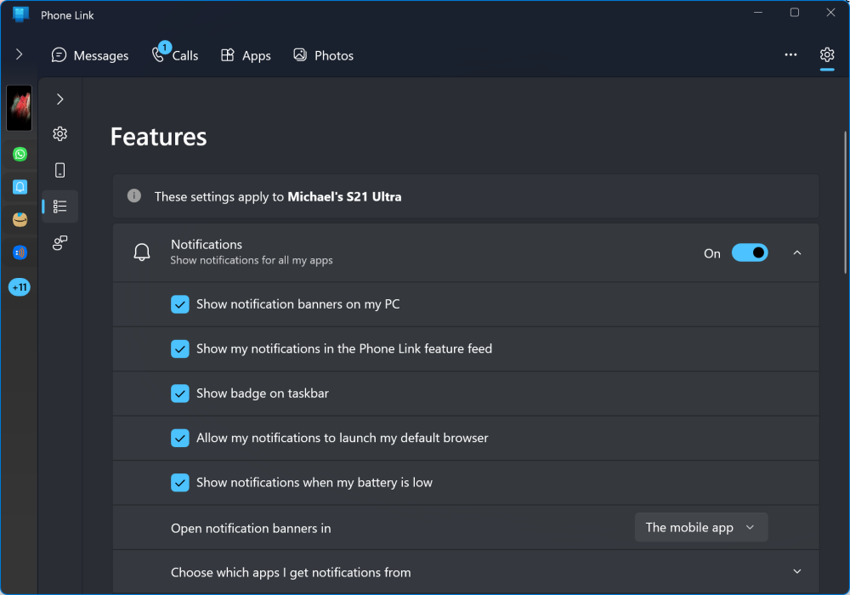Open General settings gear in side panel

(x=59, y=134)
